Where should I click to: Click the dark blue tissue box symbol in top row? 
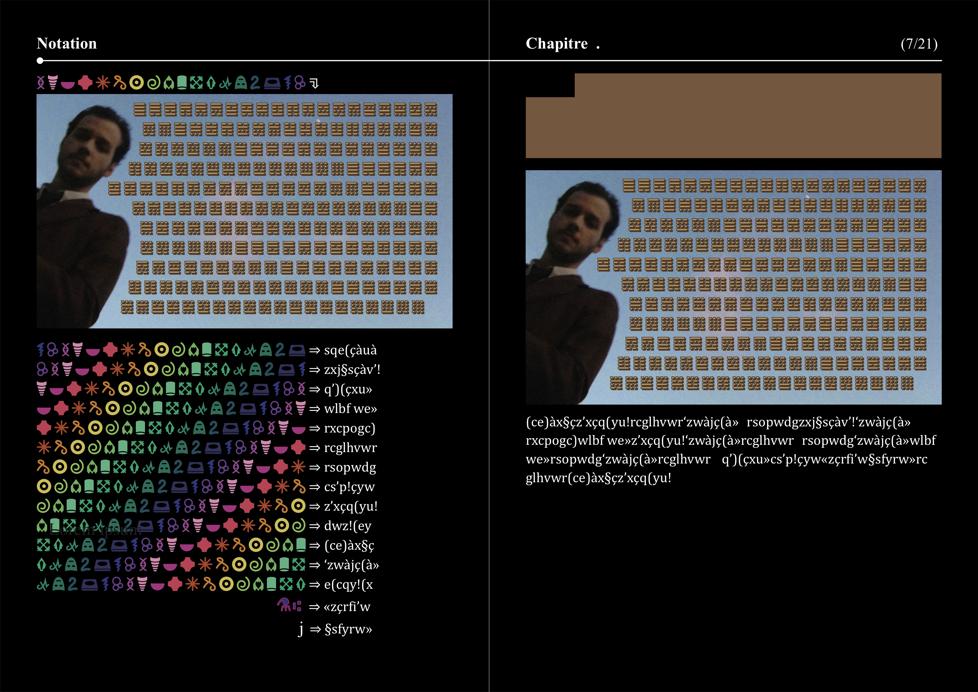[x=272, y=83]
